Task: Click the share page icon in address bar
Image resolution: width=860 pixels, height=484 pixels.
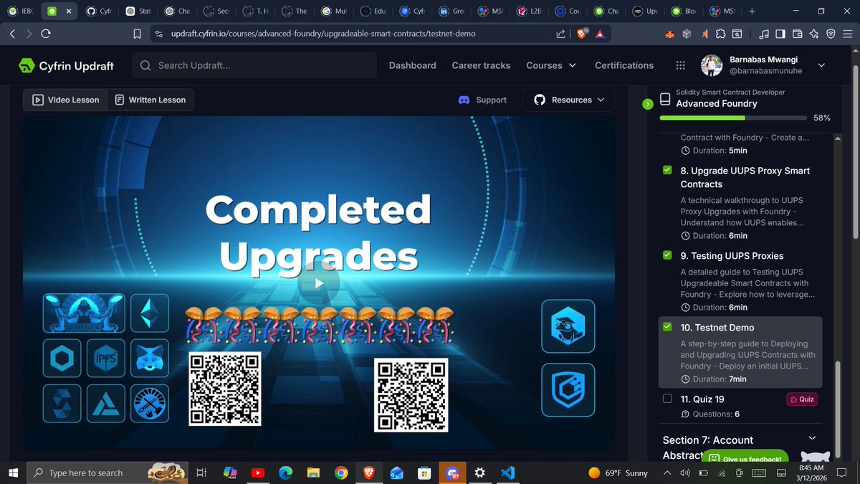Action: click(x=560, y=34)
